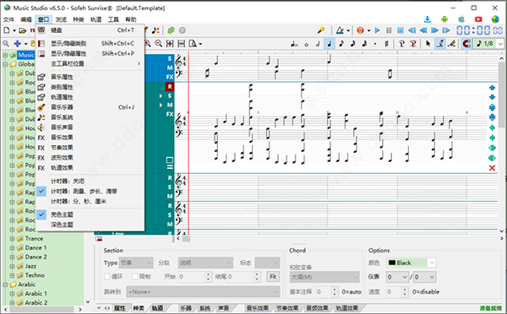Toggle the 限制 limit checkbox
Screen dimensions: 507x314
coord(135,277)
